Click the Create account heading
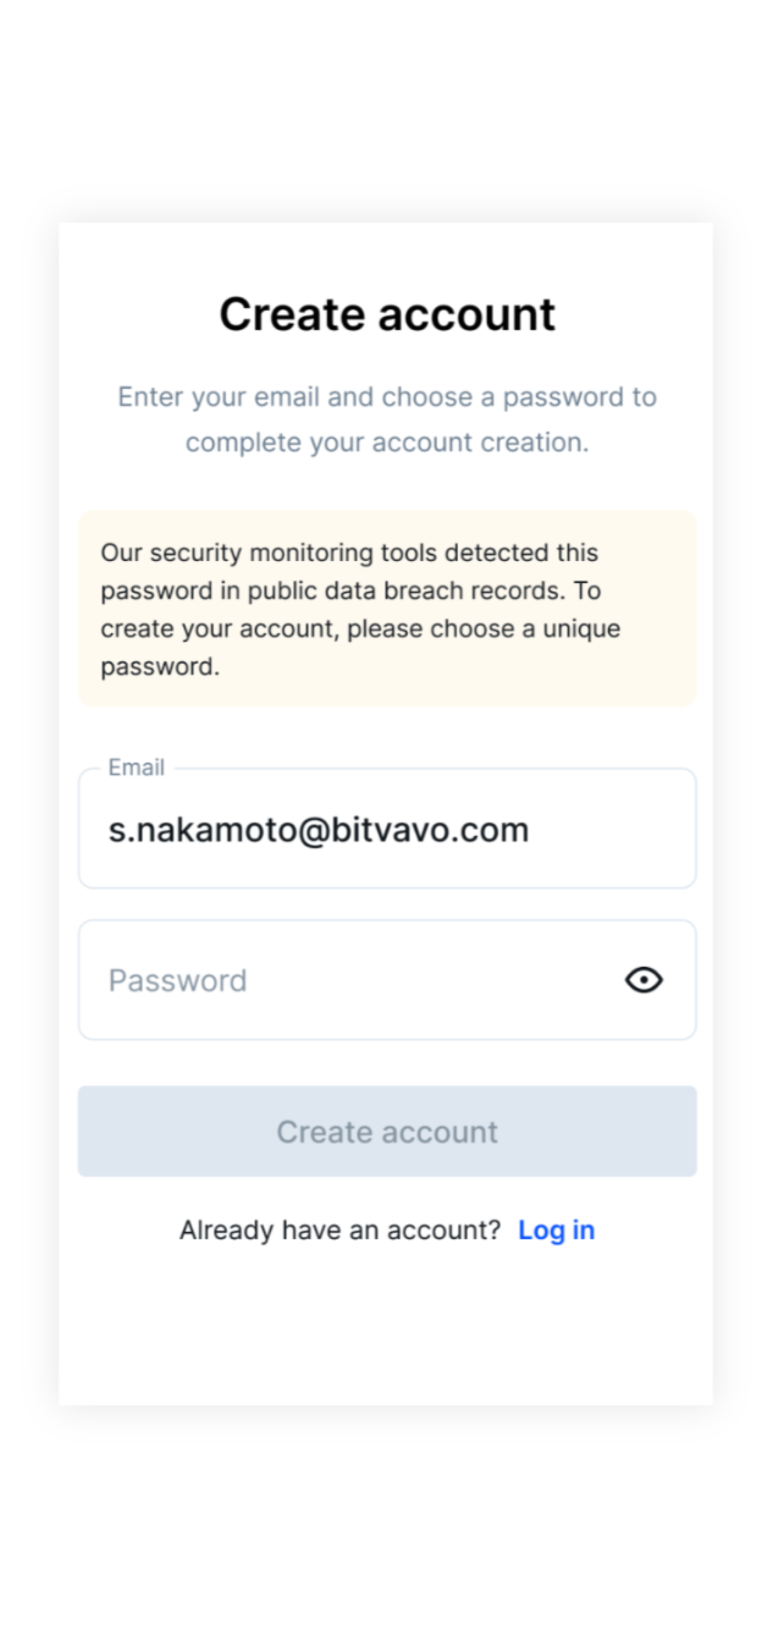This screenshot has width=768, height=1628. click(387, 314)
